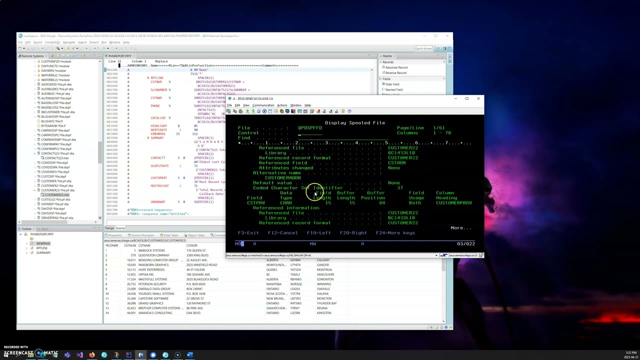Viewport: 640px width, 360px height.
Task: Open Microsoft Teams from the taskbar
Action: pyautogui.click(x=67, y=355)
